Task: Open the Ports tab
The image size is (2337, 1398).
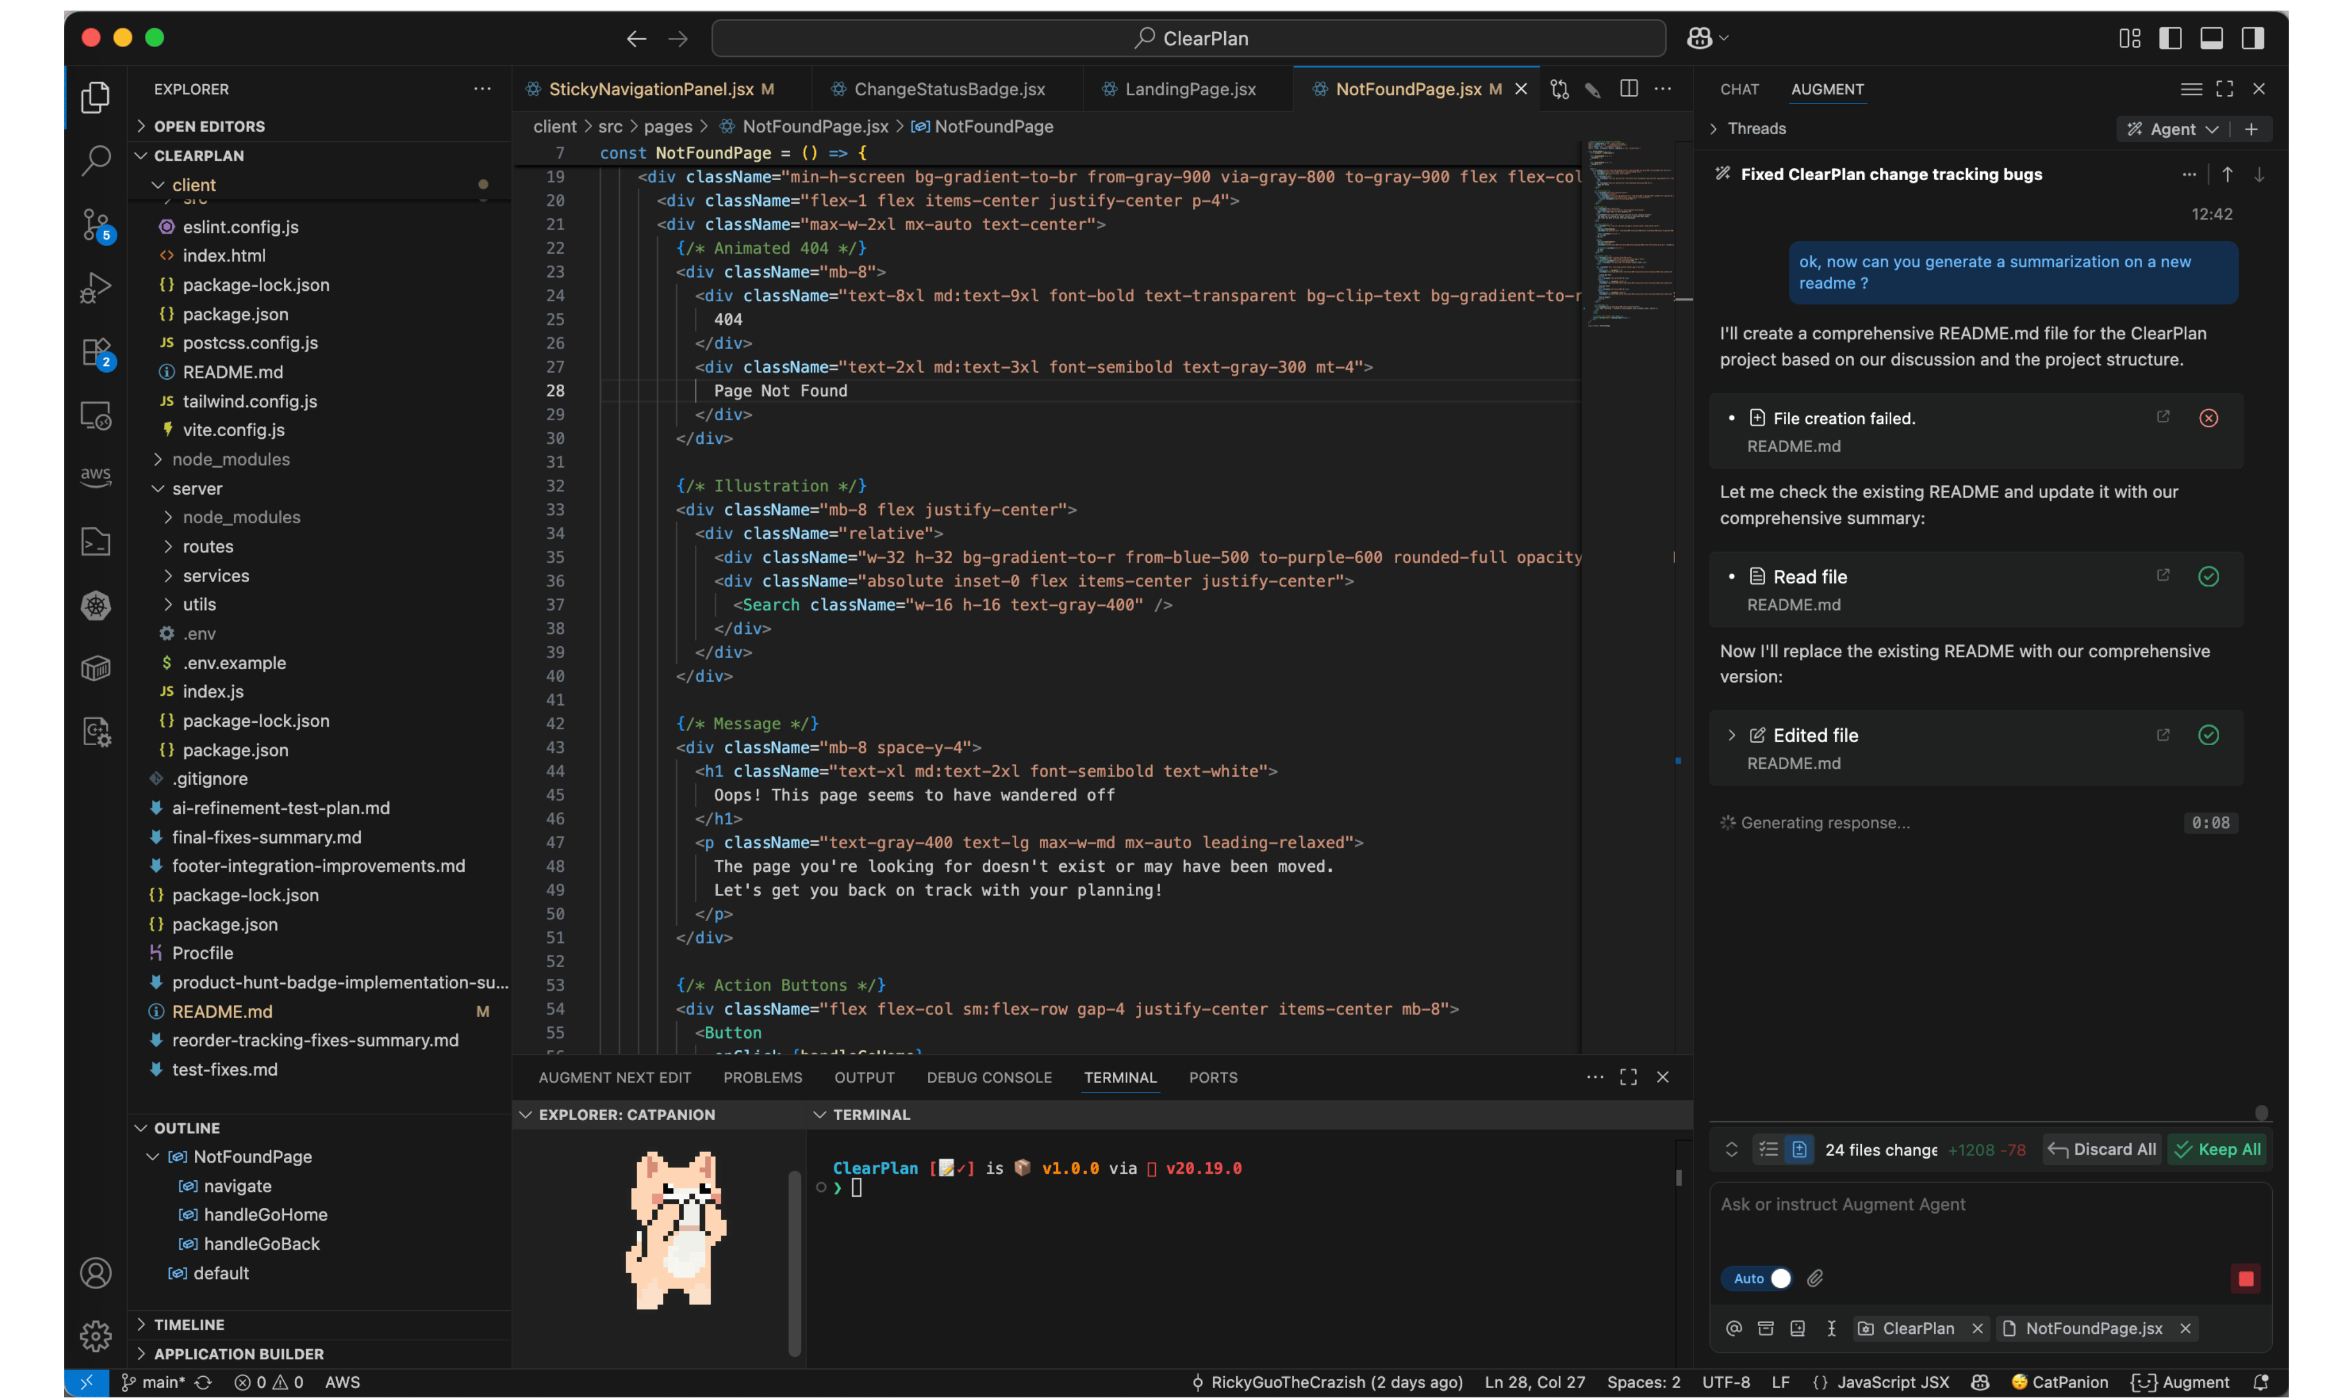Action: coord(1213,1077)
